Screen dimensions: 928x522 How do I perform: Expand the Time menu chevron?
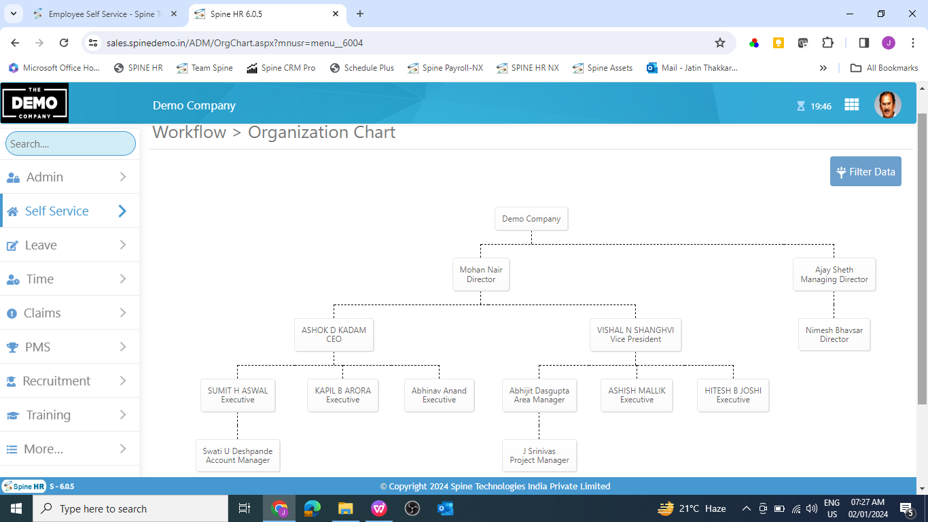[x=123, y=279]
